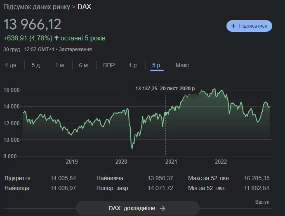Open the Підсумок даних ринку breadcrumb link
The image size is (285, 216).
coord(37,7)
